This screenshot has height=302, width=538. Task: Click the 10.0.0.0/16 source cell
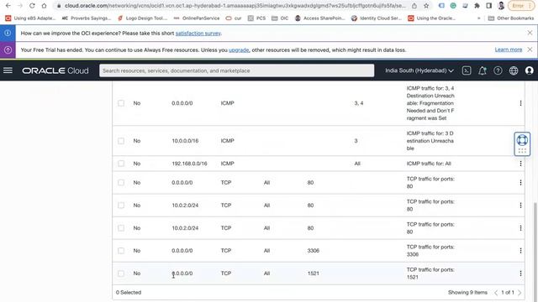pos(185,141)
